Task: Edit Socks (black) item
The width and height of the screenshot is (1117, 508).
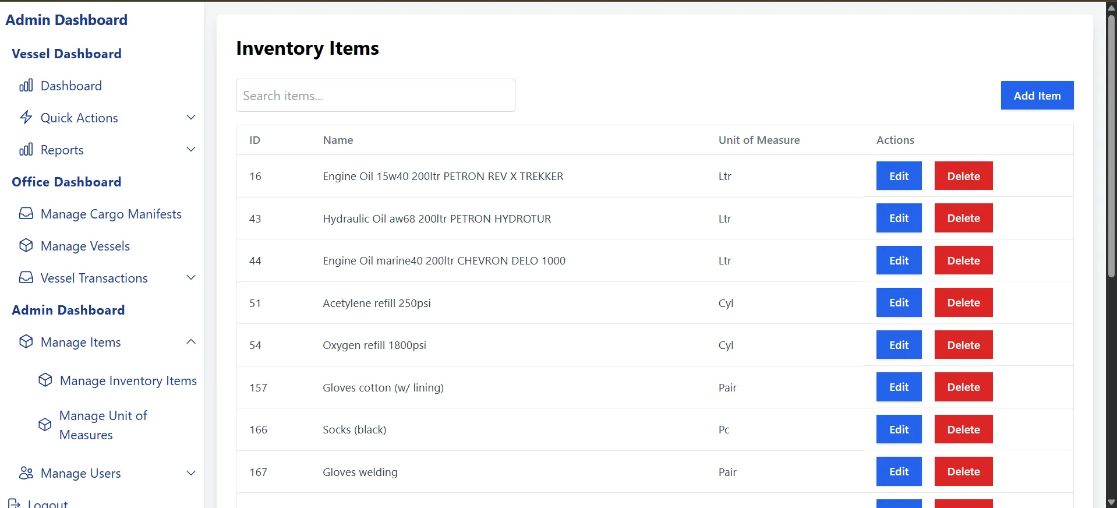Action: click(899, 429)
